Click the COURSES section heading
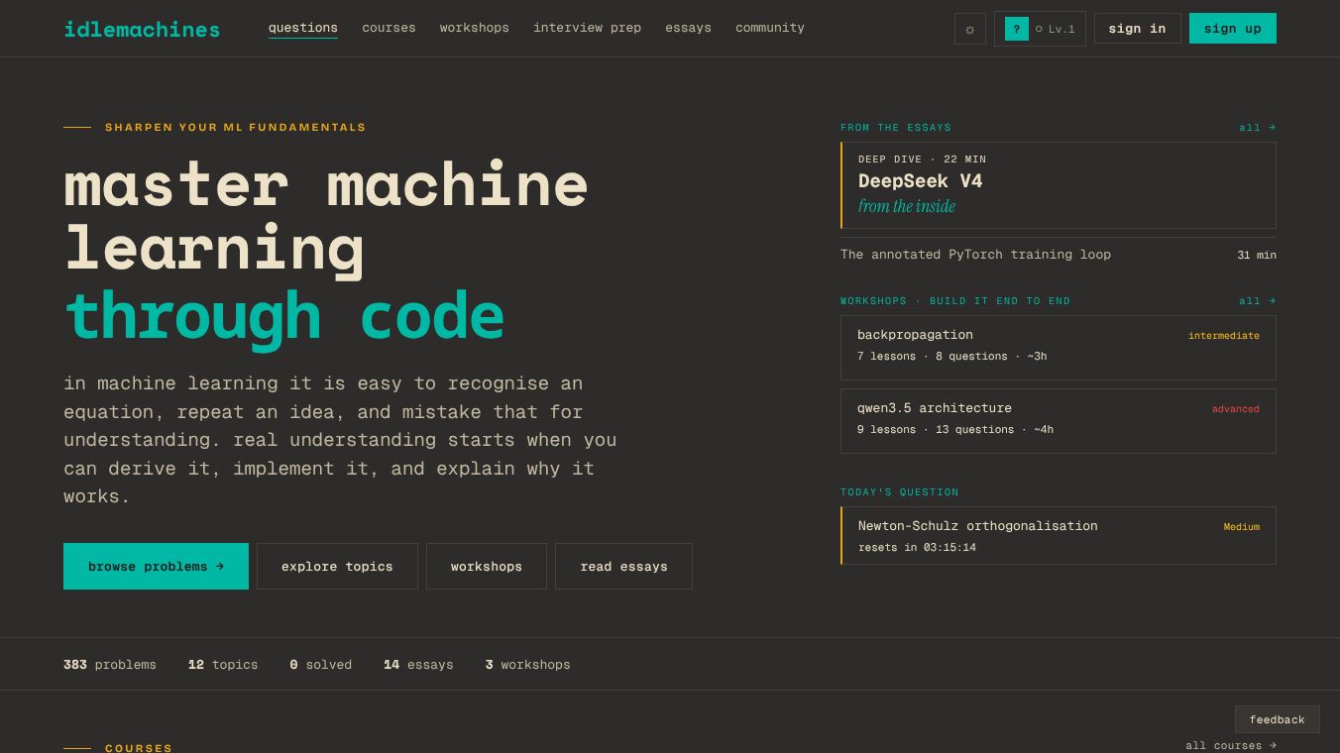The image size is (1340, 753). point(139,748)
